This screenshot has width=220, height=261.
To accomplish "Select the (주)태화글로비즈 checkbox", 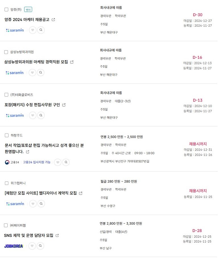I will tap(6, 95).
